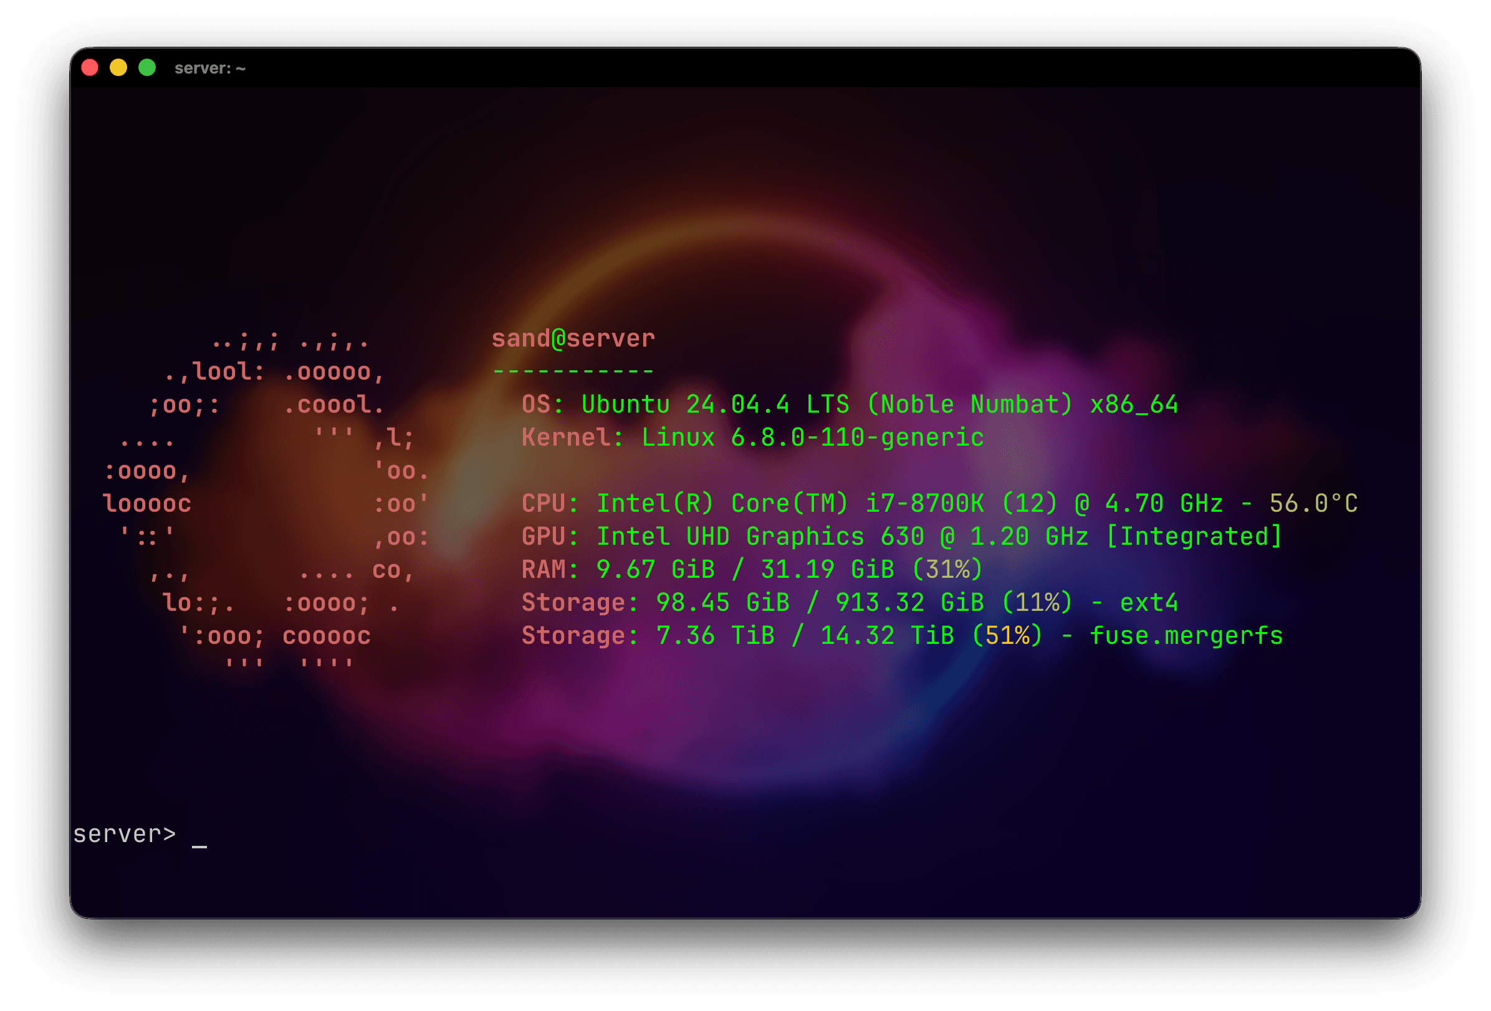Select the OS line showing Ubuntu 24.04.4 LTS
Screen dimensions: 1491x1011
[x=850, y=404]
